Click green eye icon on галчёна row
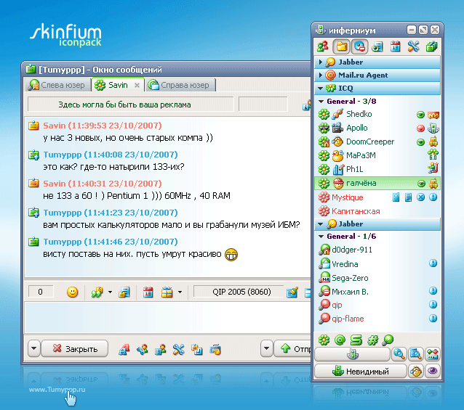464x410 pixels. click(x=421, y=184)
